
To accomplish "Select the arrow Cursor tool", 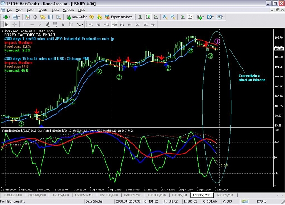I will pyautogui.click(x=7, y=25).
